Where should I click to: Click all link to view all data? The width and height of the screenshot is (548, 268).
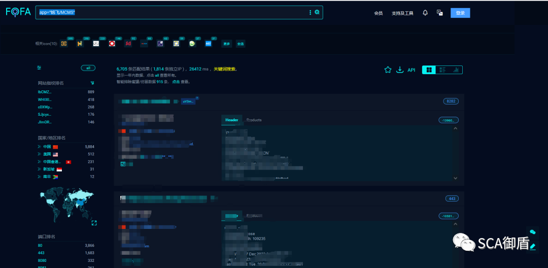pyautogui.click(x=157, y=75)
